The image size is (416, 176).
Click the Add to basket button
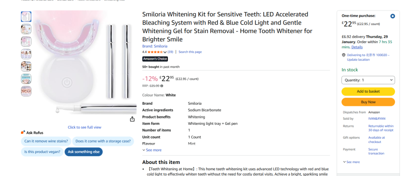[368, 91]
